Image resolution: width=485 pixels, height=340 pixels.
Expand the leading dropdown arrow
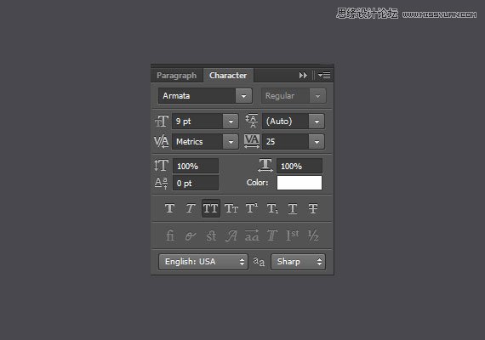317,122
